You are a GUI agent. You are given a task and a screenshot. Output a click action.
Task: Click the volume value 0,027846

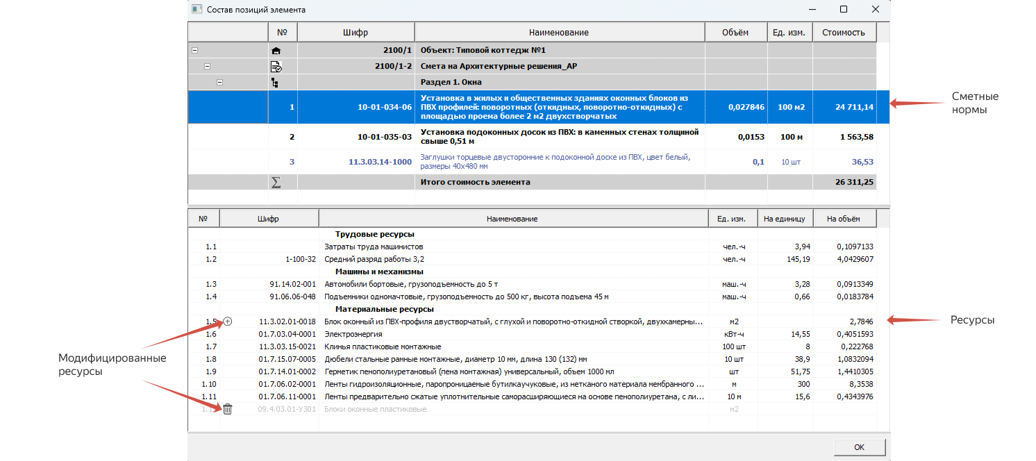pyautogui.click(x=746, y=107)
